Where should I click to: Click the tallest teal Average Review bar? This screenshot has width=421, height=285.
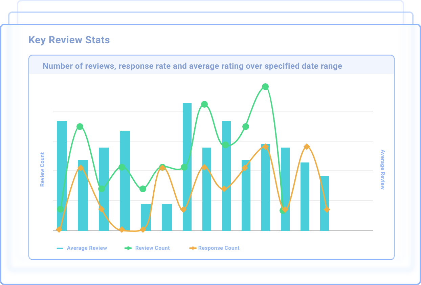(187, 167)
